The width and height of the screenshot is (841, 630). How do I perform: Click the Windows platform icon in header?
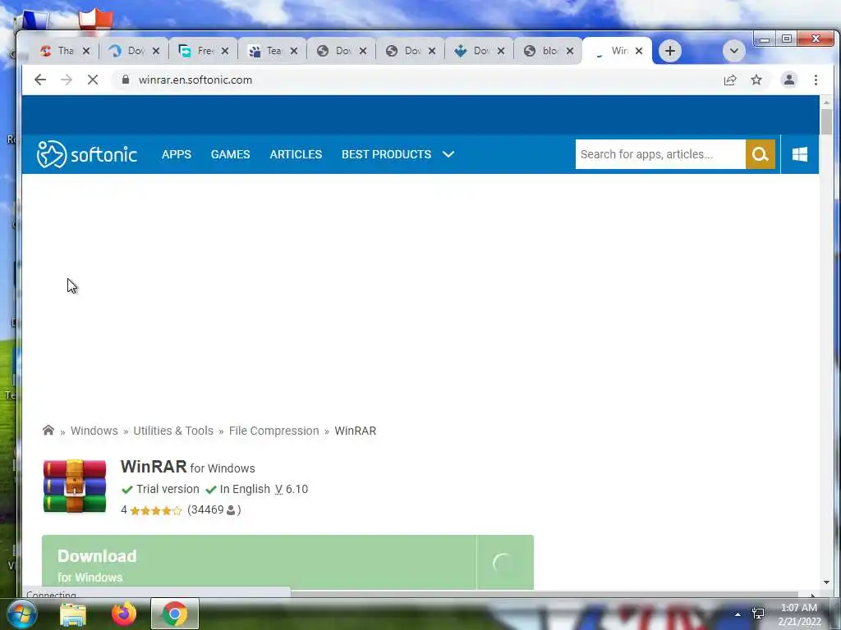800,154
